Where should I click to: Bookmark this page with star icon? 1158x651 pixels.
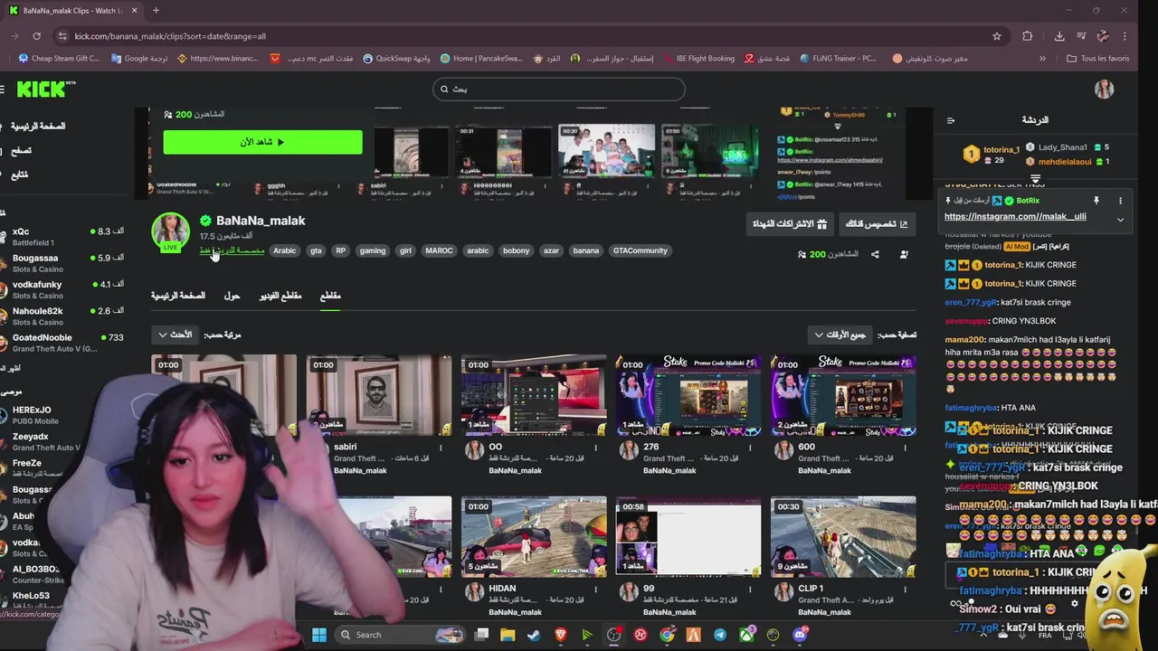tap(997, 36)
